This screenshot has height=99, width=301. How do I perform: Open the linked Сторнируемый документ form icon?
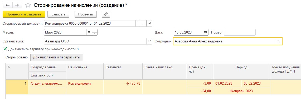click(x=149, y=24)
